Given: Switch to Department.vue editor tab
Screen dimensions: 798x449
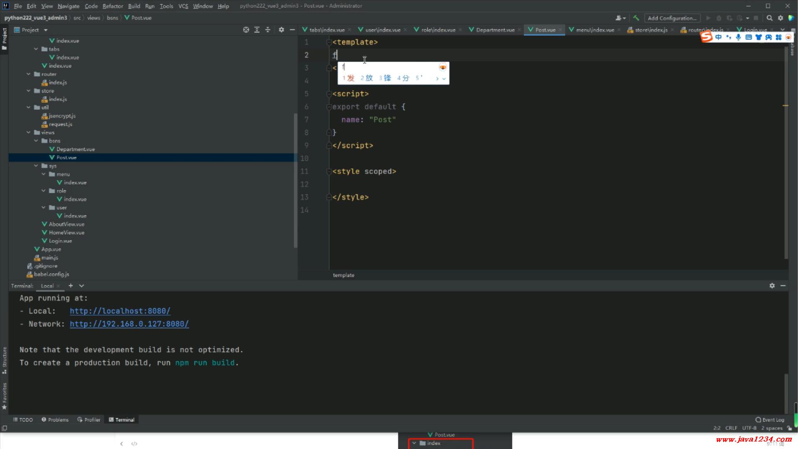Looking at the screenshot, I should pyautogui.click(x=495, y=30).
